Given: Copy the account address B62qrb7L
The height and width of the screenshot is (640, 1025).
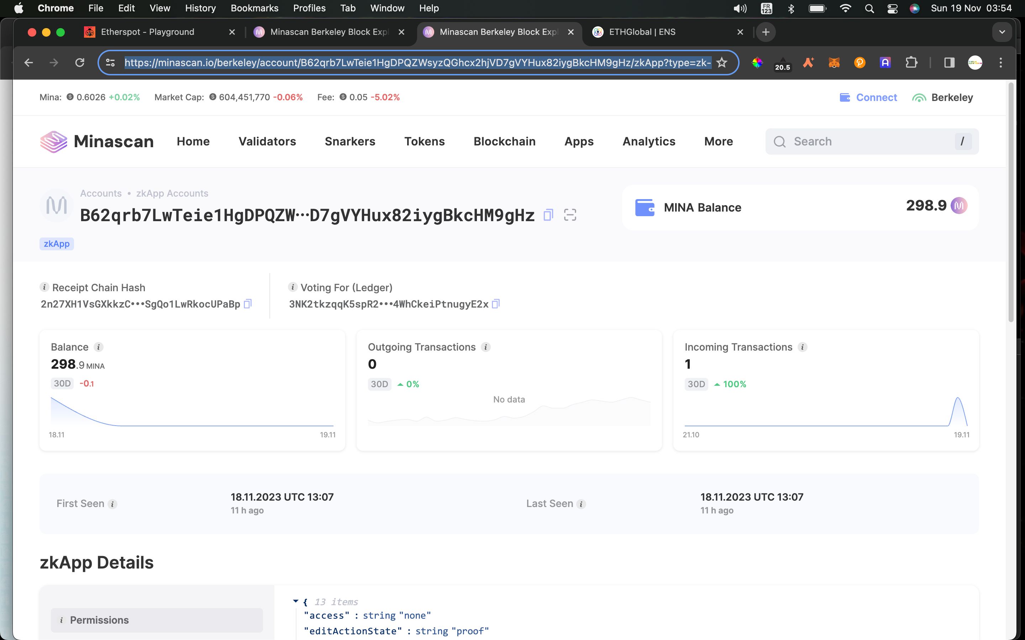Looking at the screenshot, I should [x=548, y=215].
